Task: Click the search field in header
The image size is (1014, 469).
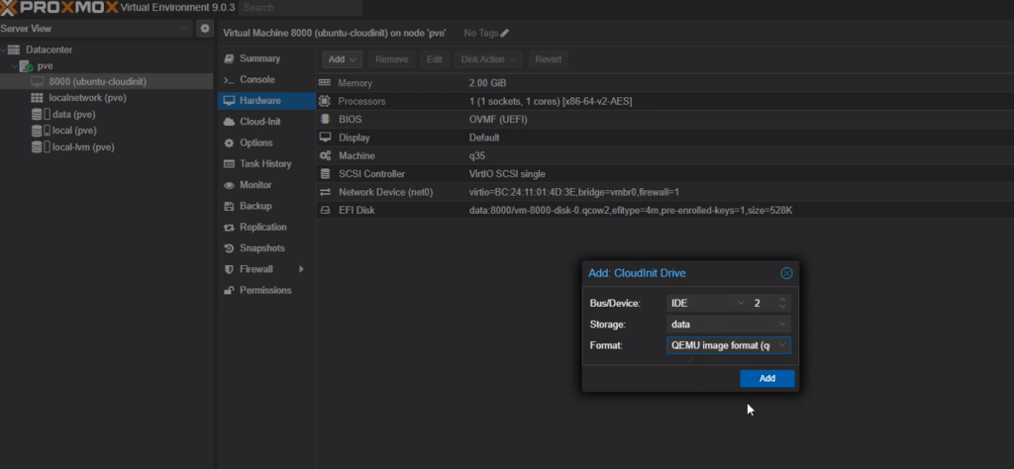Action: (x=285, y=8)
